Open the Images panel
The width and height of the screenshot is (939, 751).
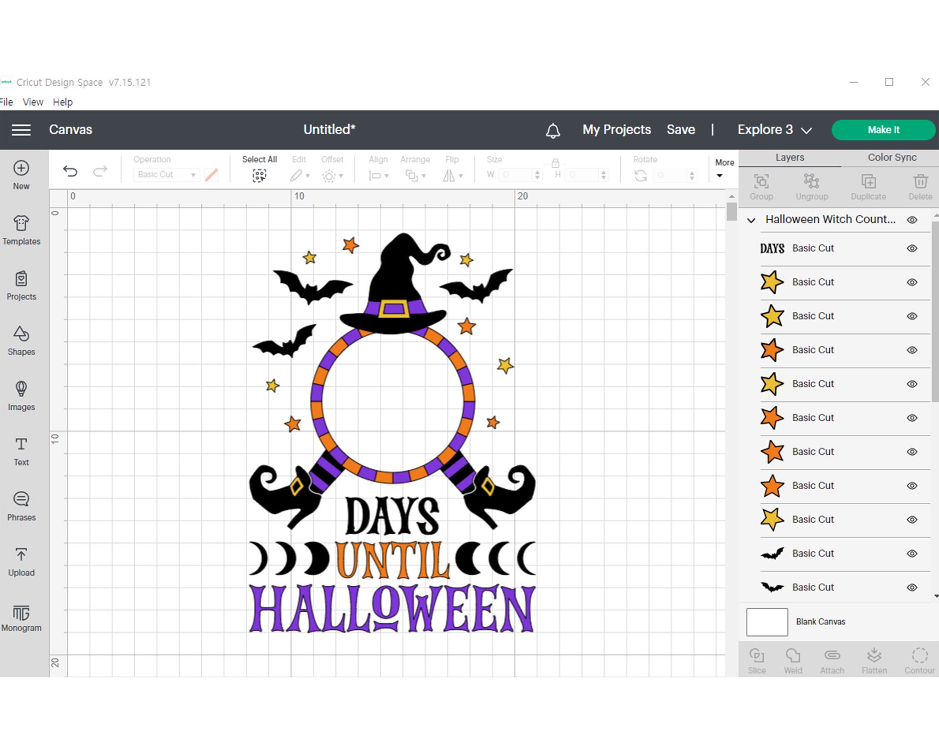pos(21,396)
